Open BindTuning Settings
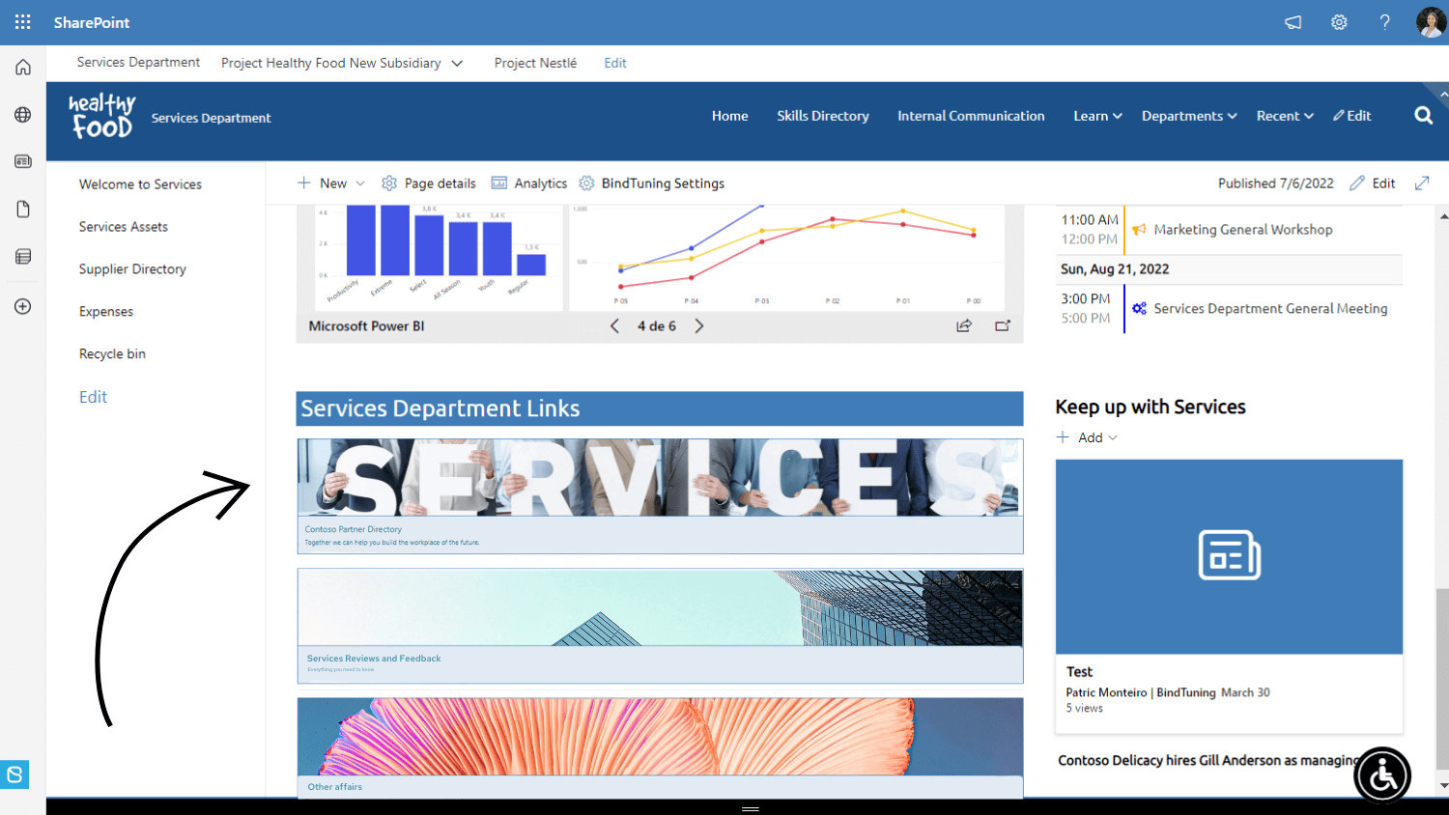Image resolution: width=1449 pixels, height=815 pixels. coord(652,183)
